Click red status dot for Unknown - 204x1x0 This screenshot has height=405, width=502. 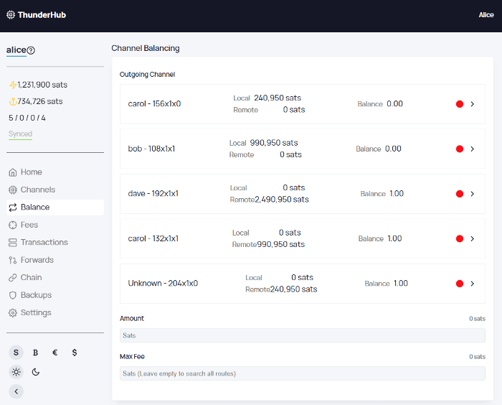[x=460, y=284]
